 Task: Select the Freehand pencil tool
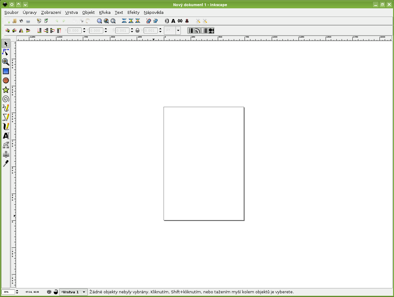click(x=6, y=108)
